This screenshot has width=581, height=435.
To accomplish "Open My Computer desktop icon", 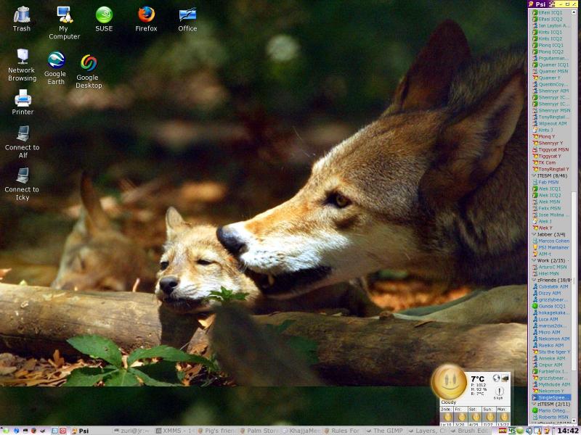I will pyautogui.click(x=64, y=15).
